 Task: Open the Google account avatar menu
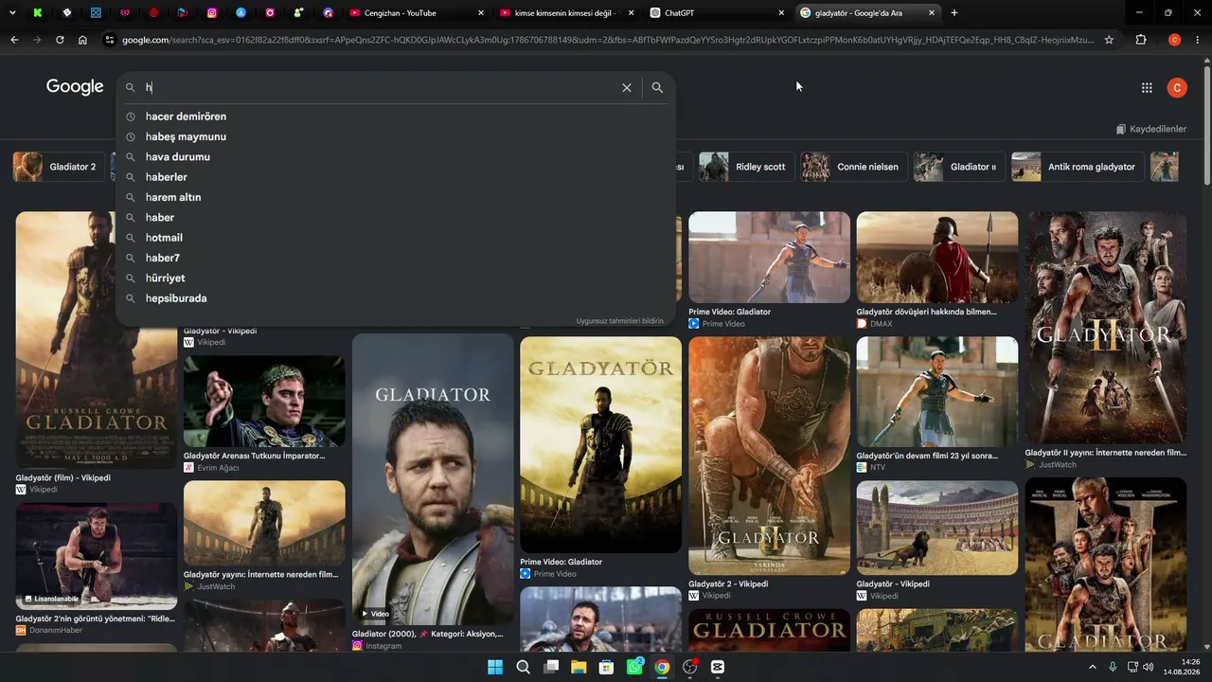(1177, 88)
